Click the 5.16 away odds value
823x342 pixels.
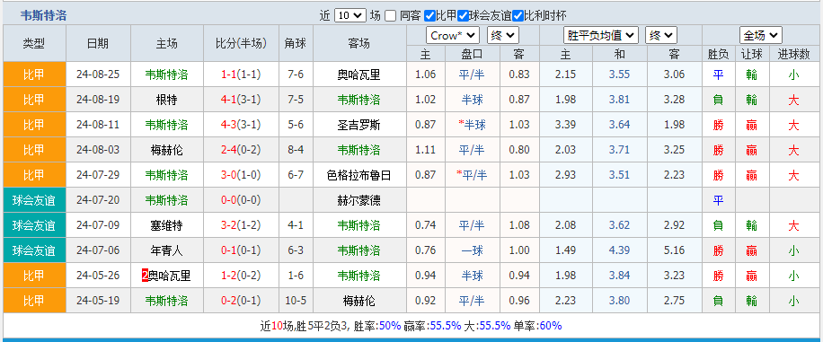[x=674, y=250]
